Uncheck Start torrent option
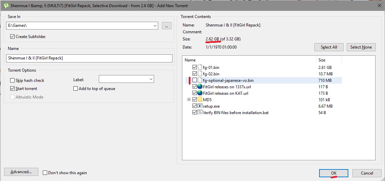Screen dimensions: 385x181 [12, 88]
